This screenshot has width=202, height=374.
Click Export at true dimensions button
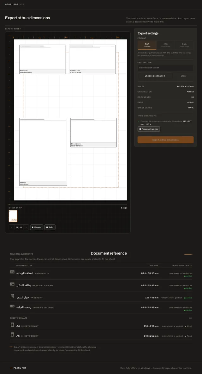tap(166, 140)
